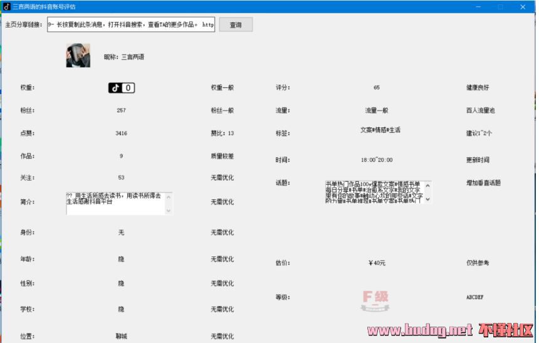Click inside the 话题 hashtags text area
Image resolution: width=539 pixels, height=343 pixels.
point(374,192)
